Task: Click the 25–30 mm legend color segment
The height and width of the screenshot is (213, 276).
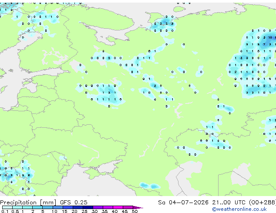Action: pyautogui.click(x=88, y=207)
